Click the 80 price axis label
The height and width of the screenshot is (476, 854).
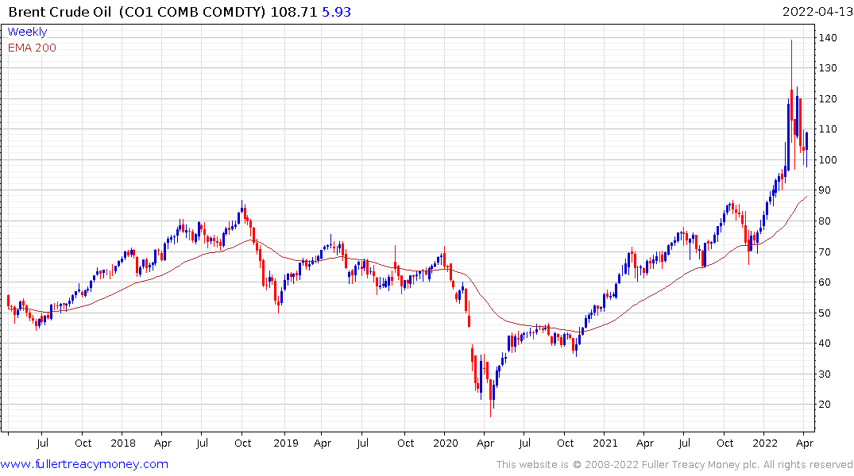click(825, 221)
